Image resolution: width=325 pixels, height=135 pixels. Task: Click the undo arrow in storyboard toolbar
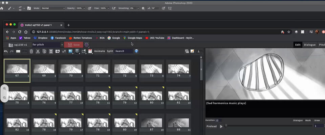point(6,51)
